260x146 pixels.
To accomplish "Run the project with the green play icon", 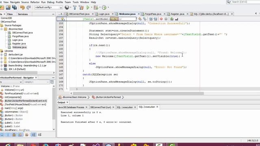I will [x=88, y=7].
